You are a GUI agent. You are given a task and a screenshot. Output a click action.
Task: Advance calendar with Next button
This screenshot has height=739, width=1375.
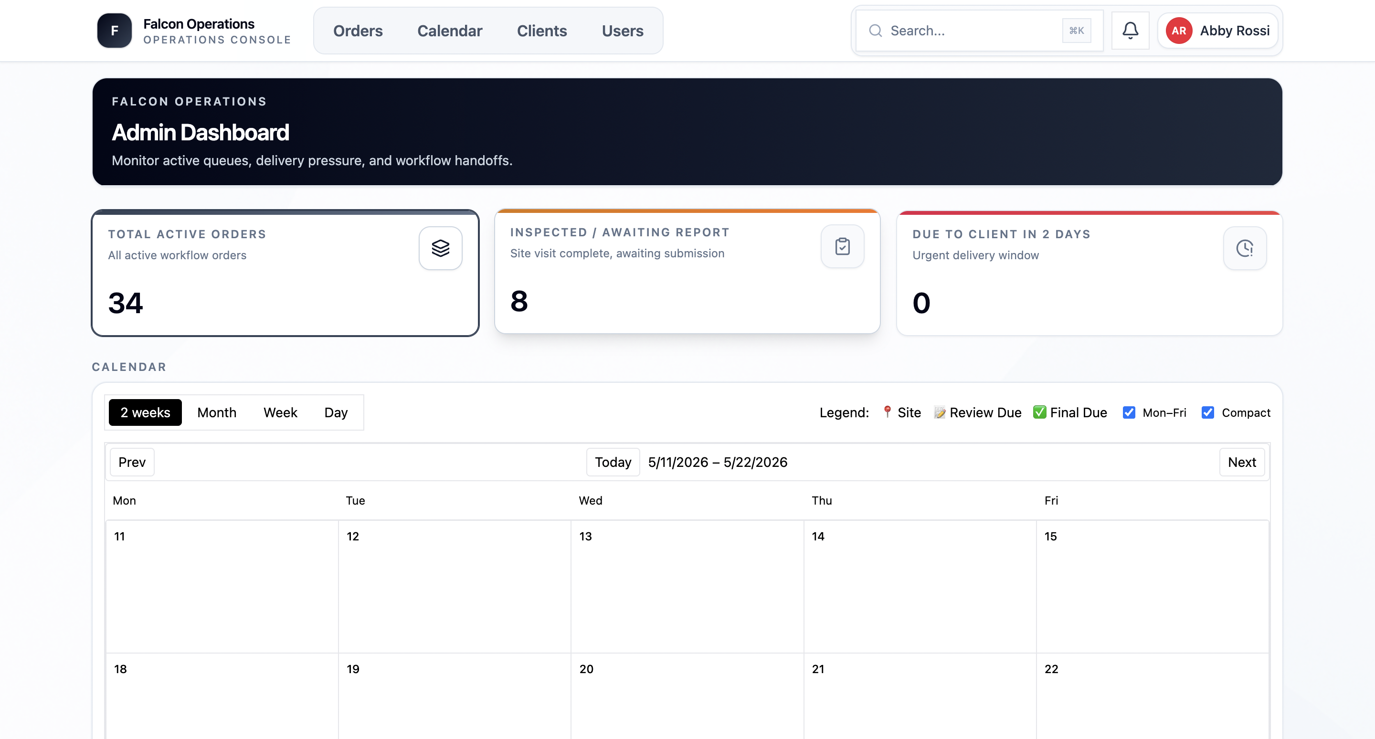coord(1241,462)
